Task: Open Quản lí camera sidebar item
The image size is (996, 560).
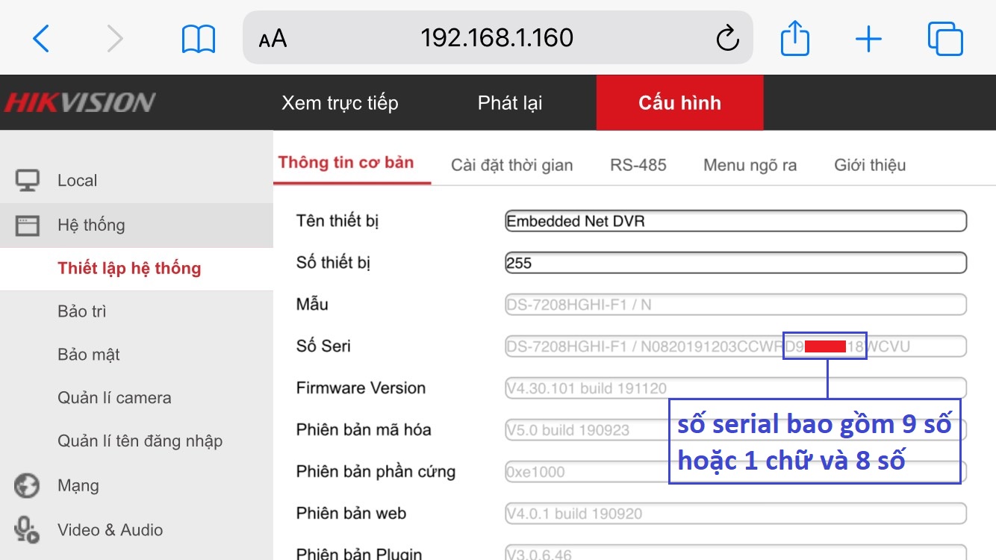Action: tap(114, 398)
